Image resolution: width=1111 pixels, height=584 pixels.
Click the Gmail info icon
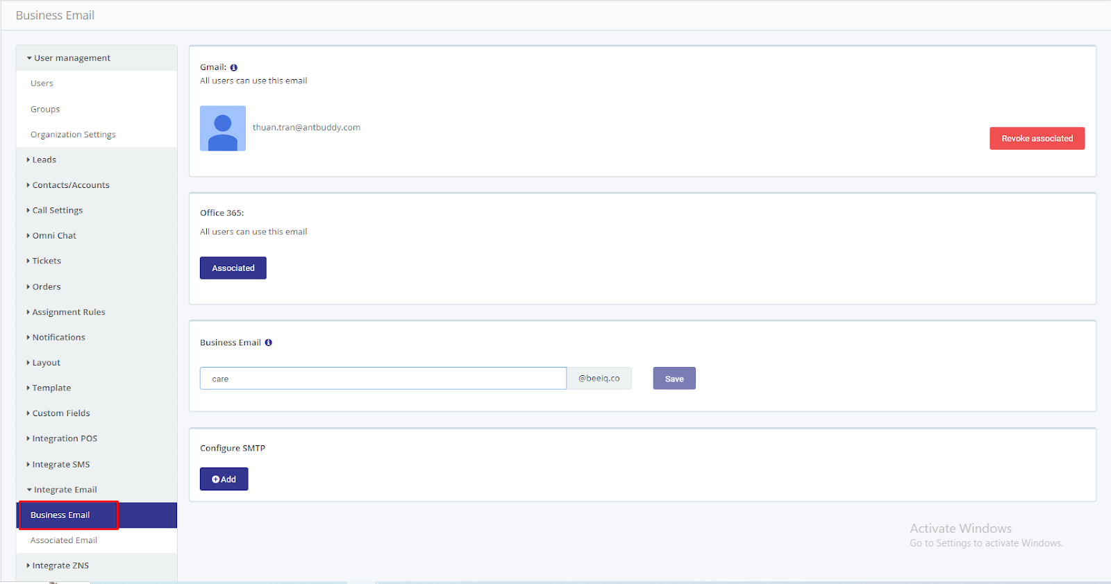(234, 67)
